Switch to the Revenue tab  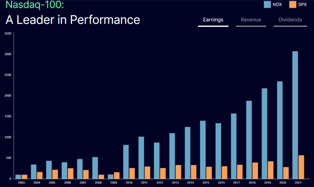click(251, 20)
